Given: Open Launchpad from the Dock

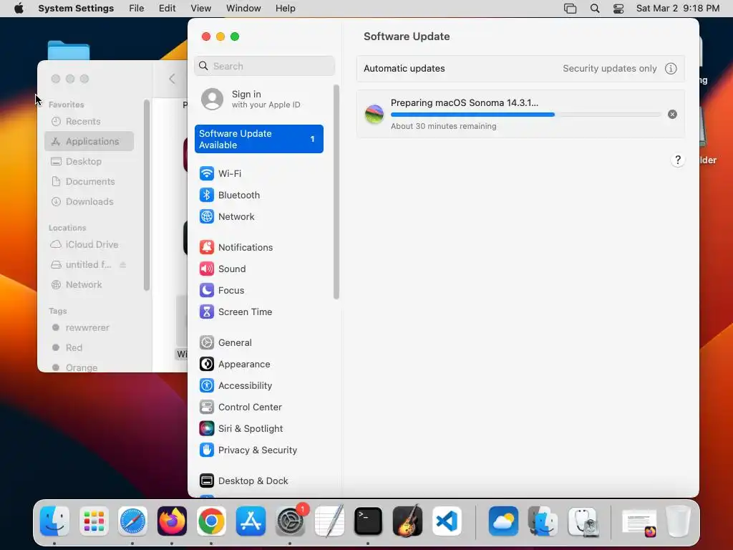Looking at the screenshot, I should [94, 521].
